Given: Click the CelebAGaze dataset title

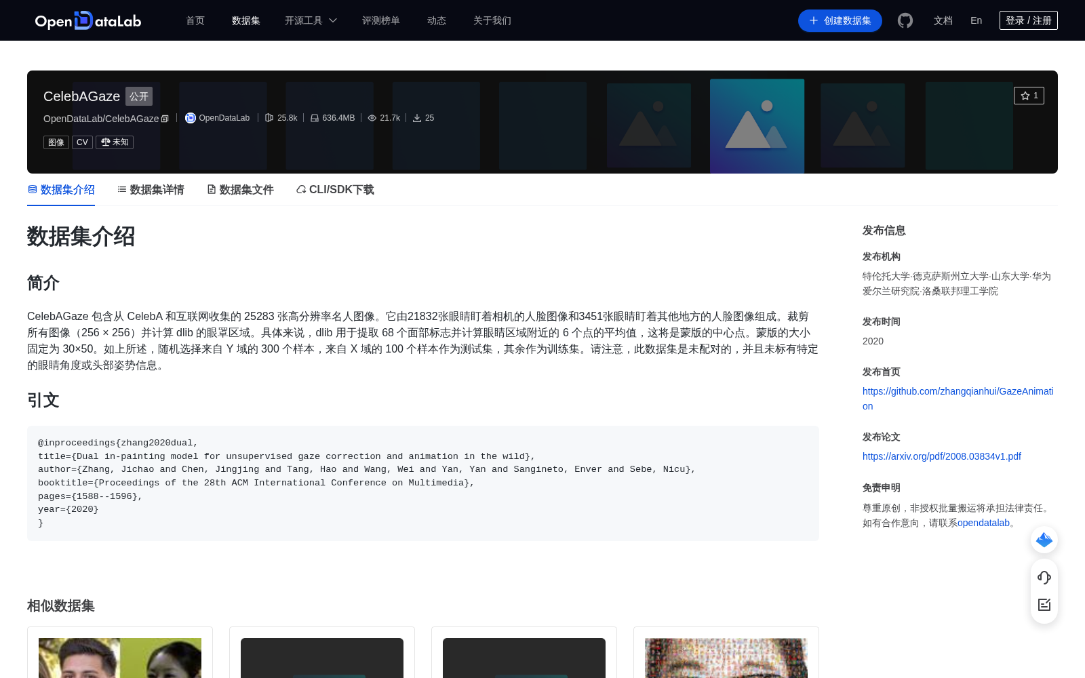Looking at the screenshot, I should (x=81, y=96).
